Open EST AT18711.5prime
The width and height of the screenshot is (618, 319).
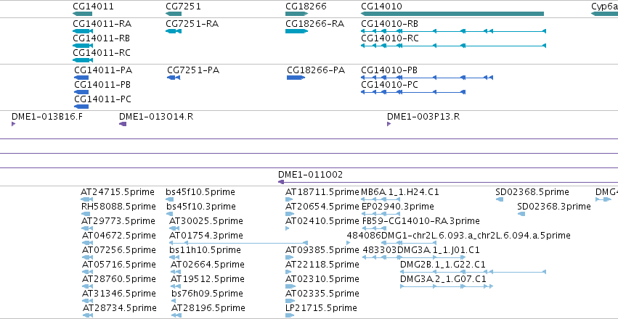[322, 192]
